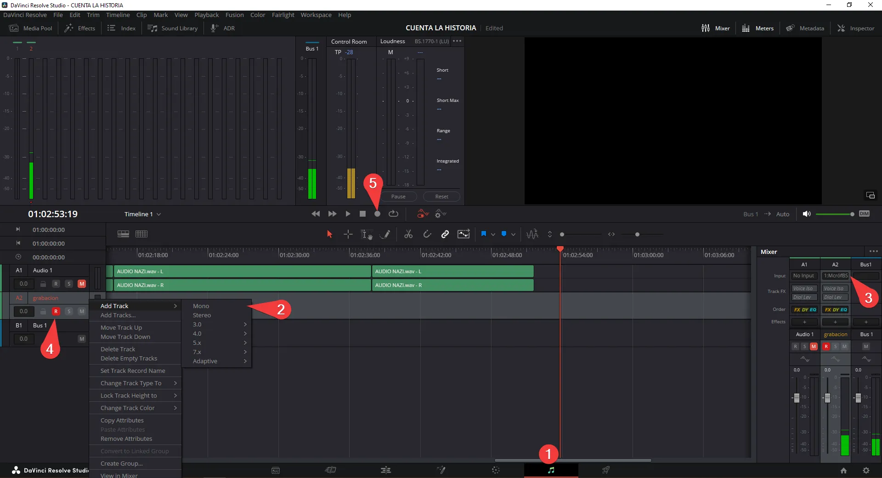Viewport: 882px width, 478px height.
Task: Mute Bus 1 in track header
Action: coord(82,339)
